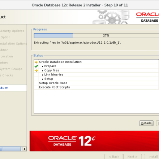Image resolution: width=159 pixels, height=159 pixels.
Task: Click the Next button
Action: pyautogui.click(x=133, y=156)
